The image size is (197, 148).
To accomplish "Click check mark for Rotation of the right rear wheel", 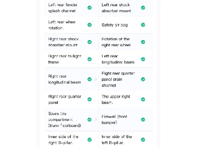I will [143, 42].
